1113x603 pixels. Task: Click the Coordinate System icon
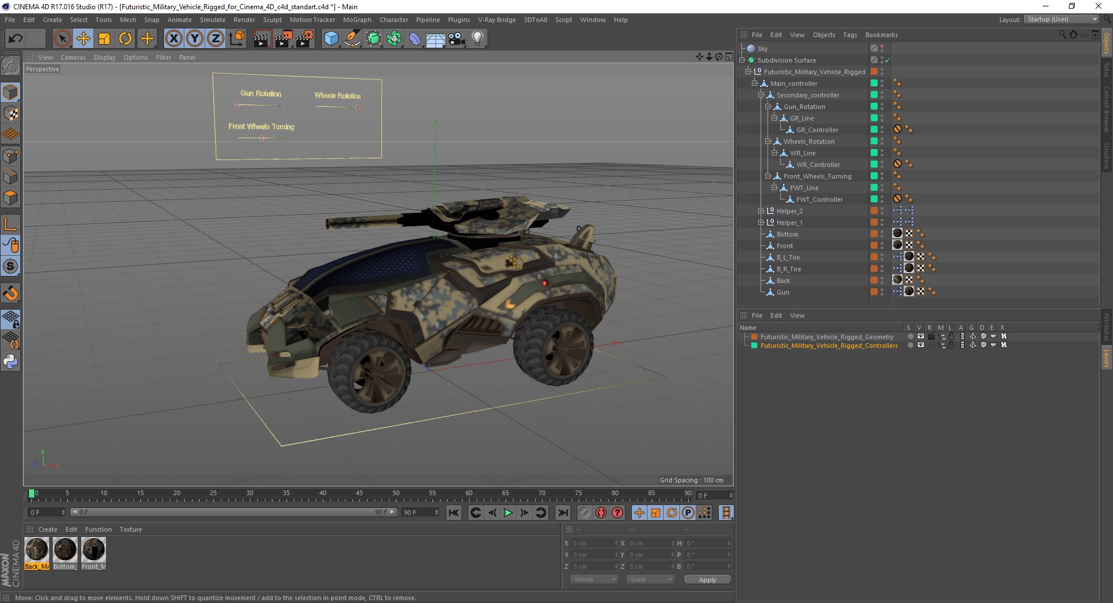(237, 39)
